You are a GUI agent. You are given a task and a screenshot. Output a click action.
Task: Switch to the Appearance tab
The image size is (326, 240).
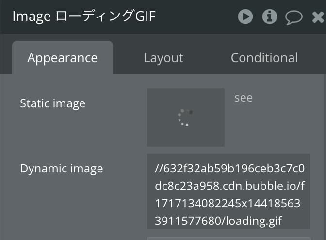click(x=63, y=58)
